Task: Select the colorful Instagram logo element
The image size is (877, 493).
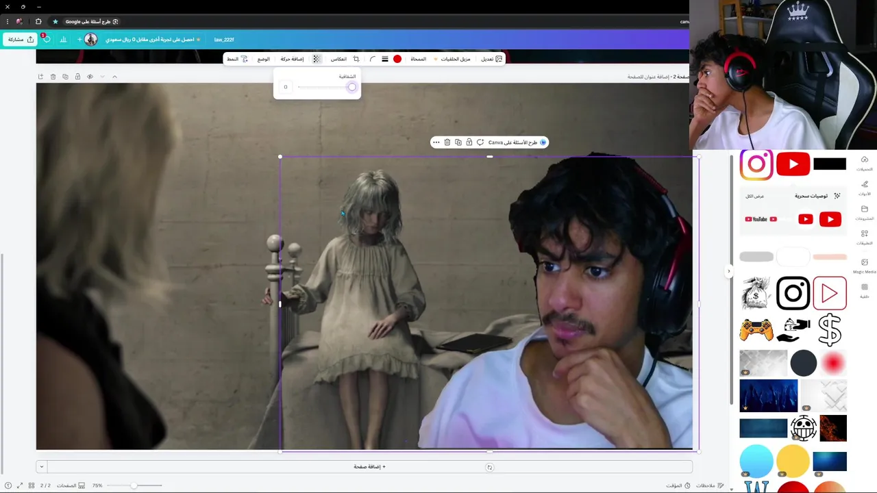Action: pyautogui.click(x=756, y=164)
